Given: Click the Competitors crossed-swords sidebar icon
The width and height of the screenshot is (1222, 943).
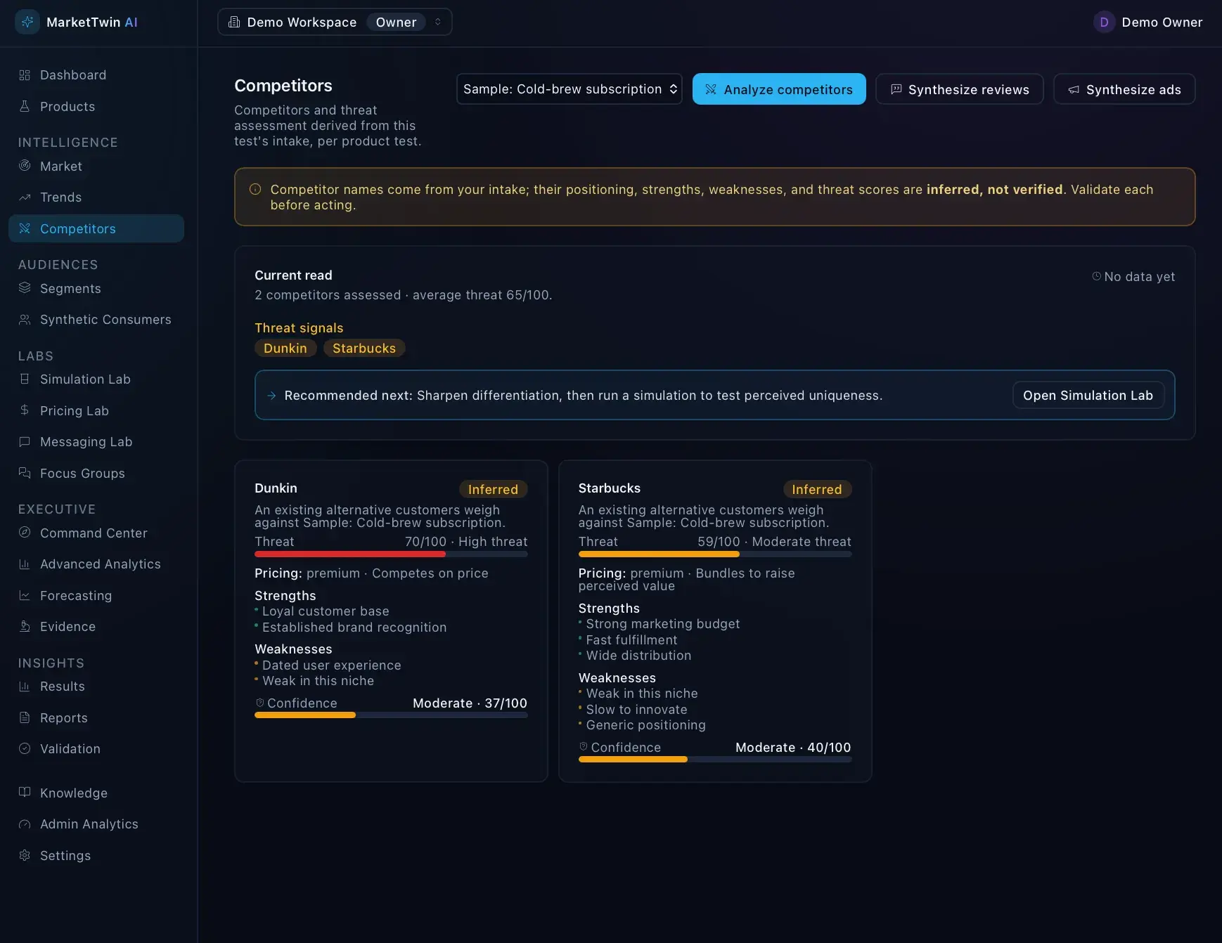Looking at the screenshot, I should tap(25, 228).
